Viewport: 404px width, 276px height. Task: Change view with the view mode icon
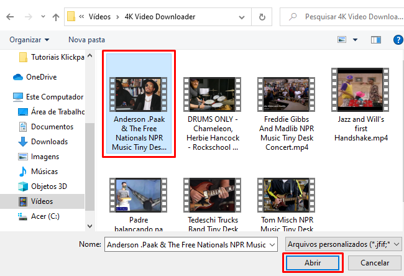coord(342,40)
